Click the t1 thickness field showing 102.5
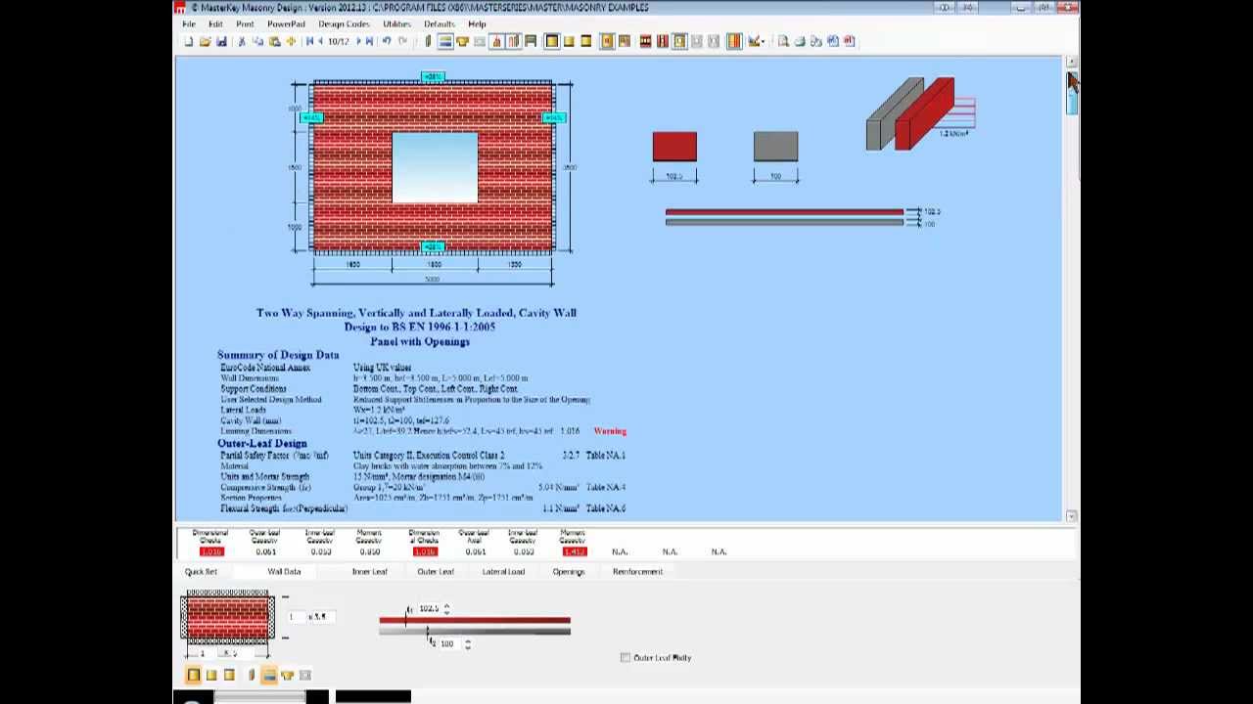Screen dimensions: 1253x704 (429, 608)
